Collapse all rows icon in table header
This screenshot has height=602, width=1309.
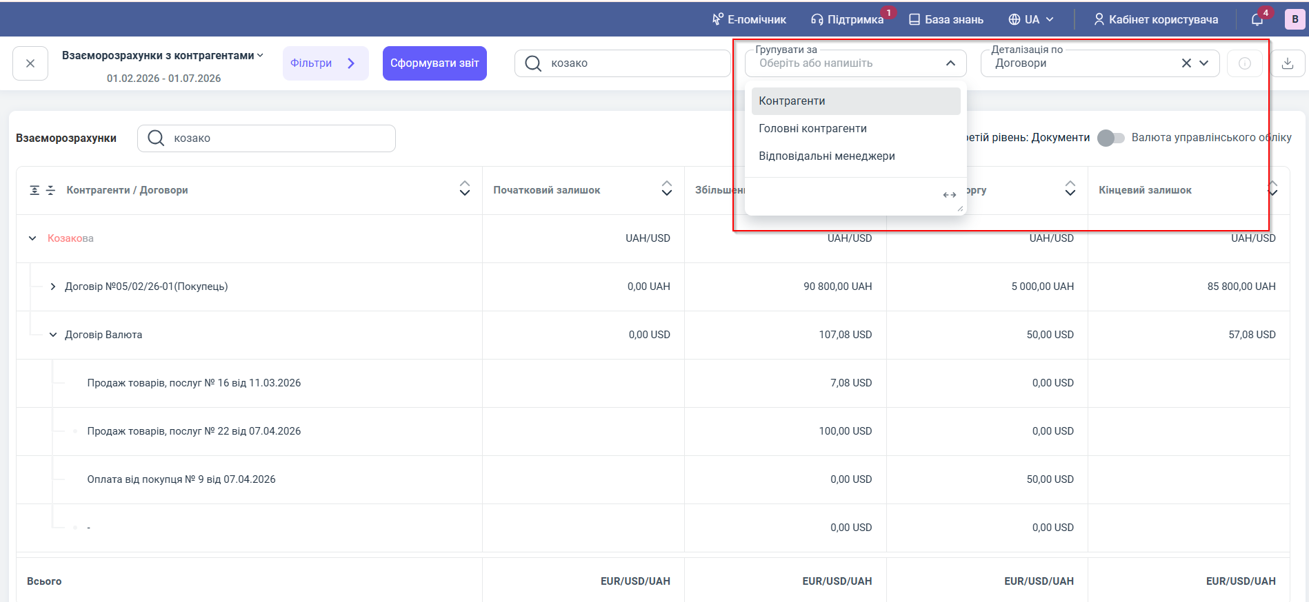[x=50, y=190]
